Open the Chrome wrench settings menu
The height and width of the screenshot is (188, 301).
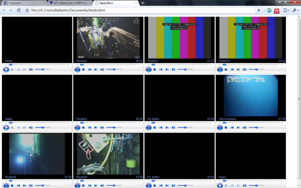(295, 10)
